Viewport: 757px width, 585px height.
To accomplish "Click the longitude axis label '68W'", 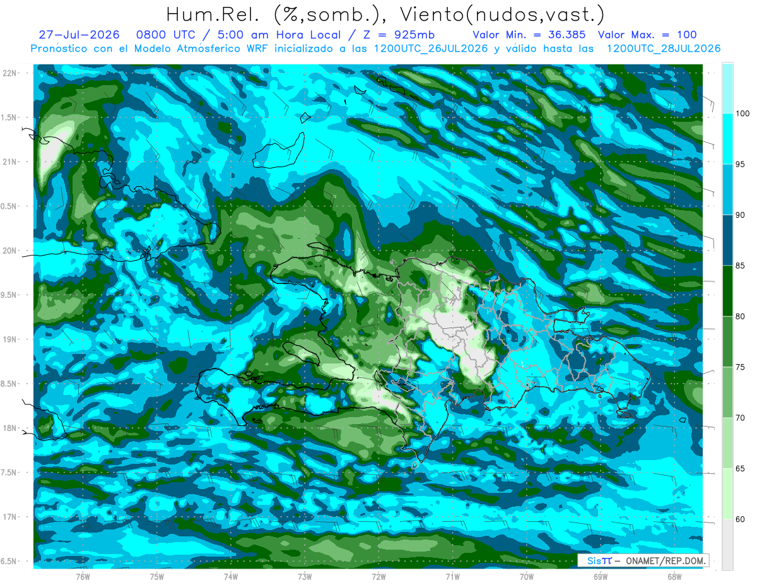I will coord(674,576).
